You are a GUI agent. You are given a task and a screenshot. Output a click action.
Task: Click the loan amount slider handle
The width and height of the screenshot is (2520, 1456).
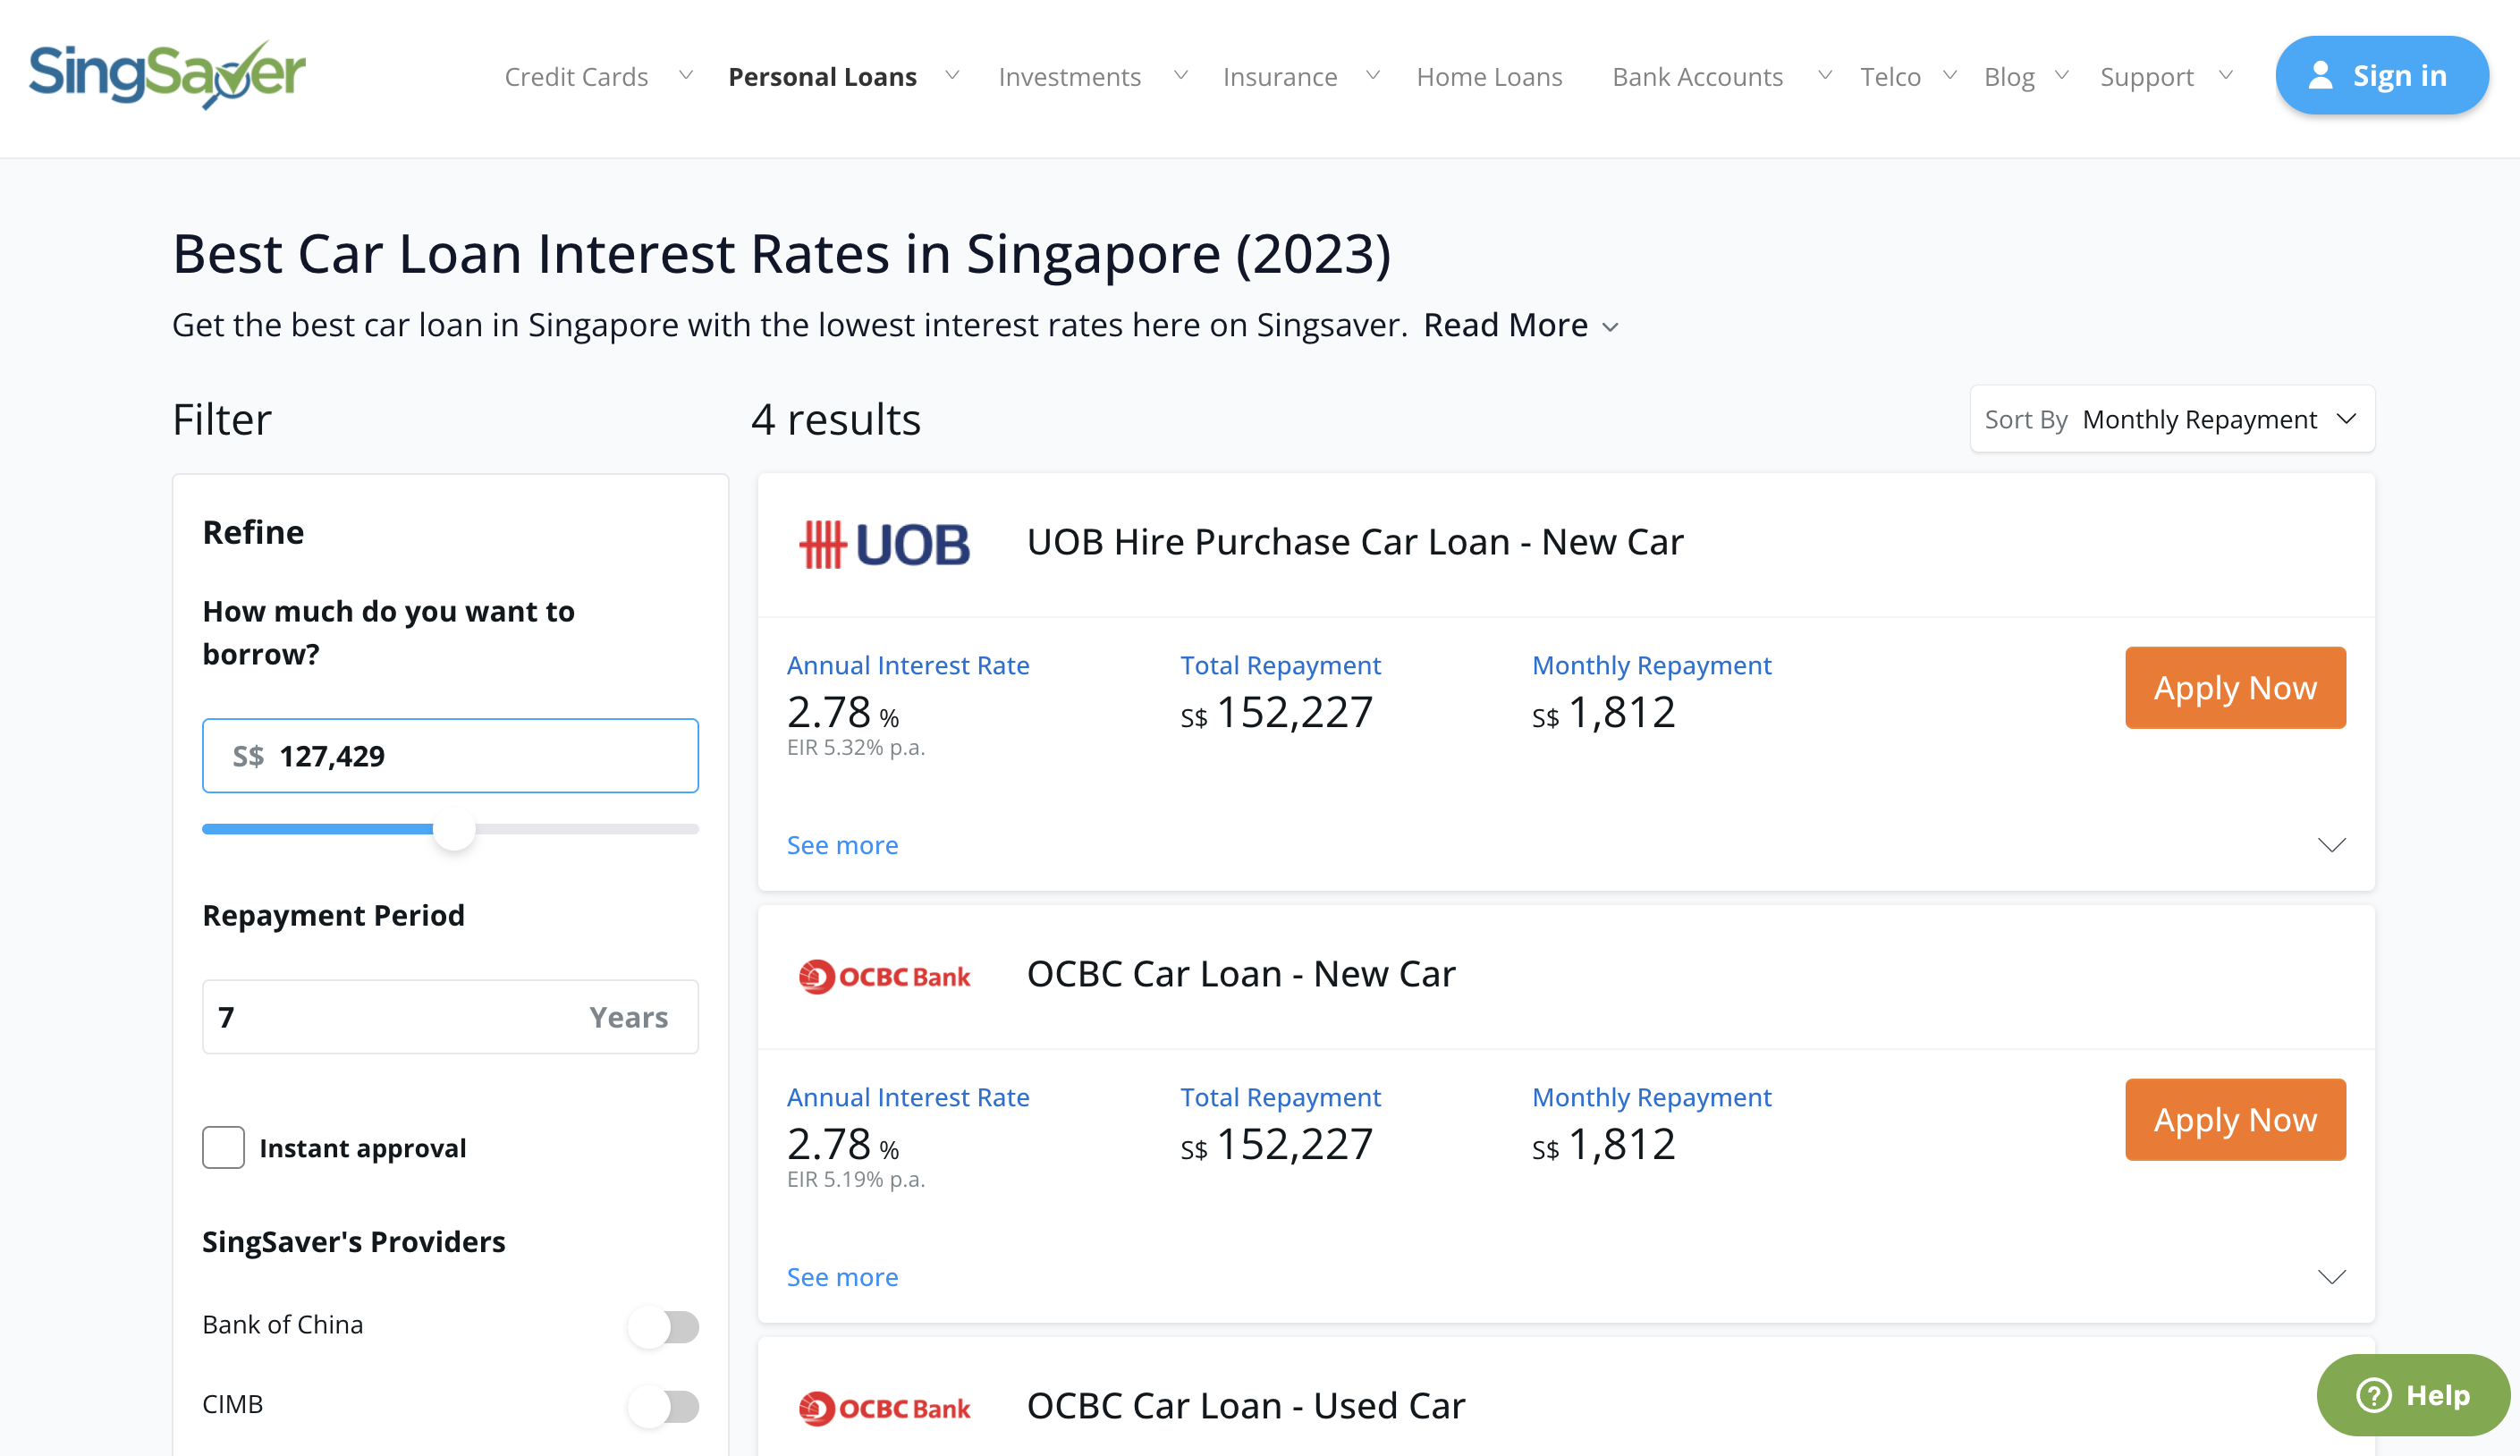(453, 829)
